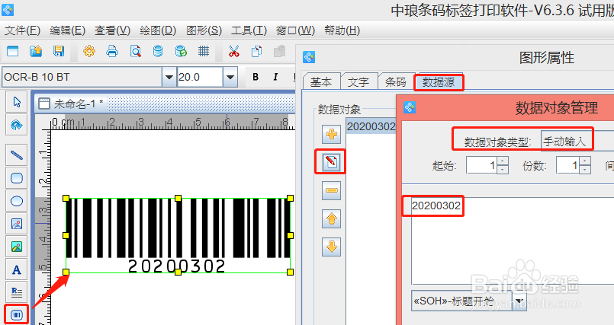Toggle Italic formatting

point(275,77)
